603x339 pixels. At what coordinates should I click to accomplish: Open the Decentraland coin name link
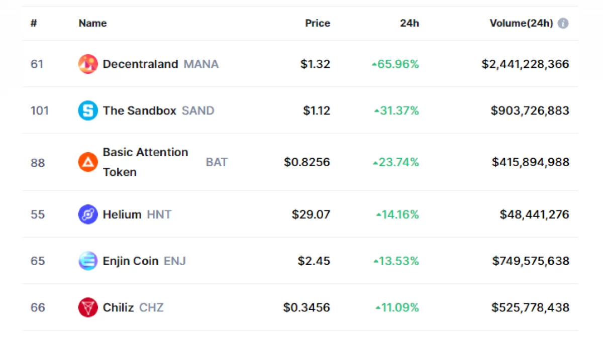[x=140, y=64]
